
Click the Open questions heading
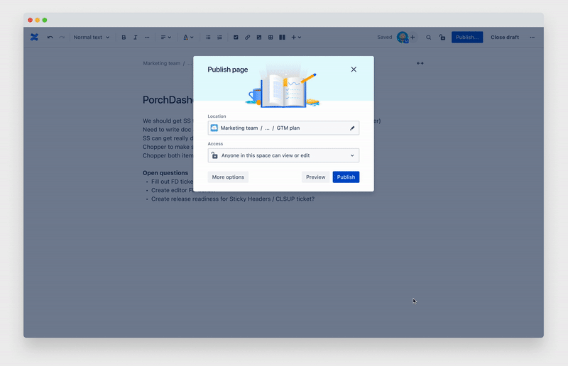click(165, 173)
